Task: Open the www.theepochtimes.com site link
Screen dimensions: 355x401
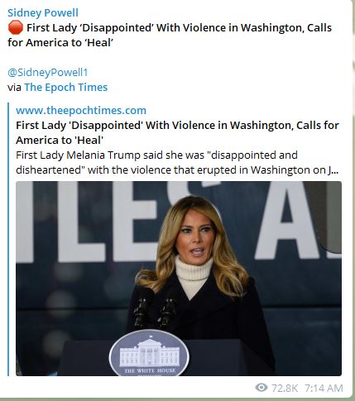Action: tap(81, 110)
